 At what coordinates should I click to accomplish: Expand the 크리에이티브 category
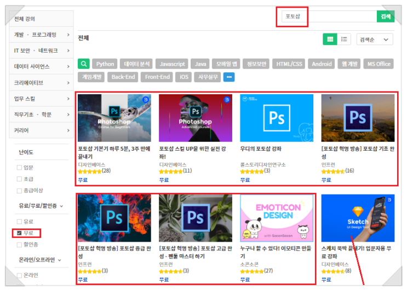[41, 83]
